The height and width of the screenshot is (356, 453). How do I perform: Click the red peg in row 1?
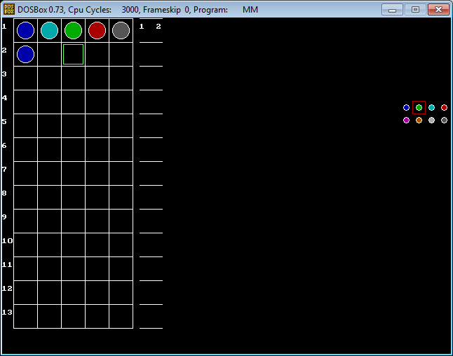(97, 31)
